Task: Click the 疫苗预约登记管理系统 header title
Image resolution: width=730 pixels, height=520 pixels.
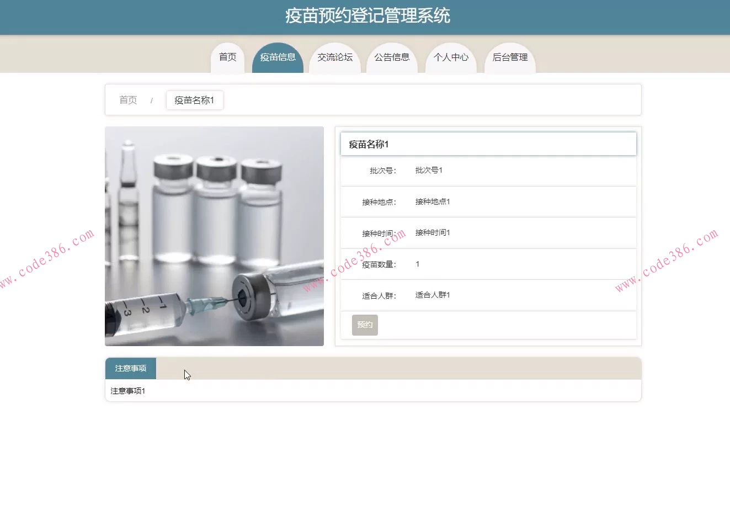Action: (x=365, y=16)
